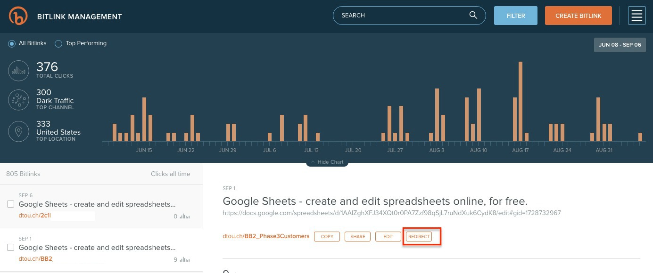Open the hamburger menu
The height and width of the screenshot is (273, 653).
click(x=637, y=16)
